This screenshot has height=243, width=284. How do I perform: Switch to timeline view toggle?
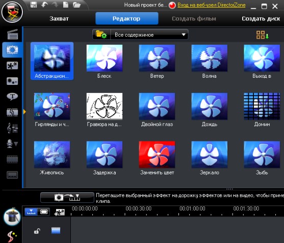click(x=31, y=211)
